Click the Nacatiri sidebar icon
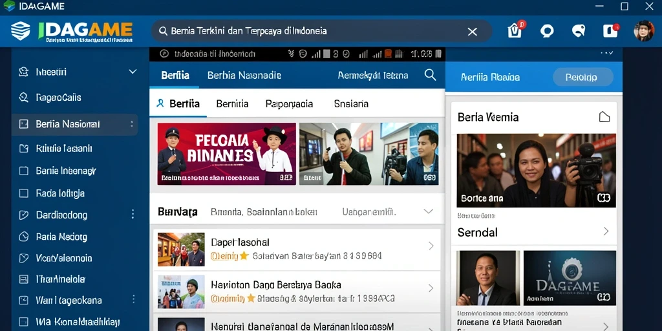 click(x=24, y=72)
